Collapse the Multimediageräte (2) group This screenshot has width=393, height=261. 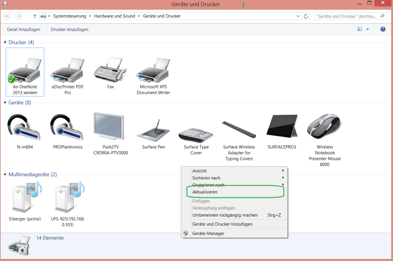point(5,174)
